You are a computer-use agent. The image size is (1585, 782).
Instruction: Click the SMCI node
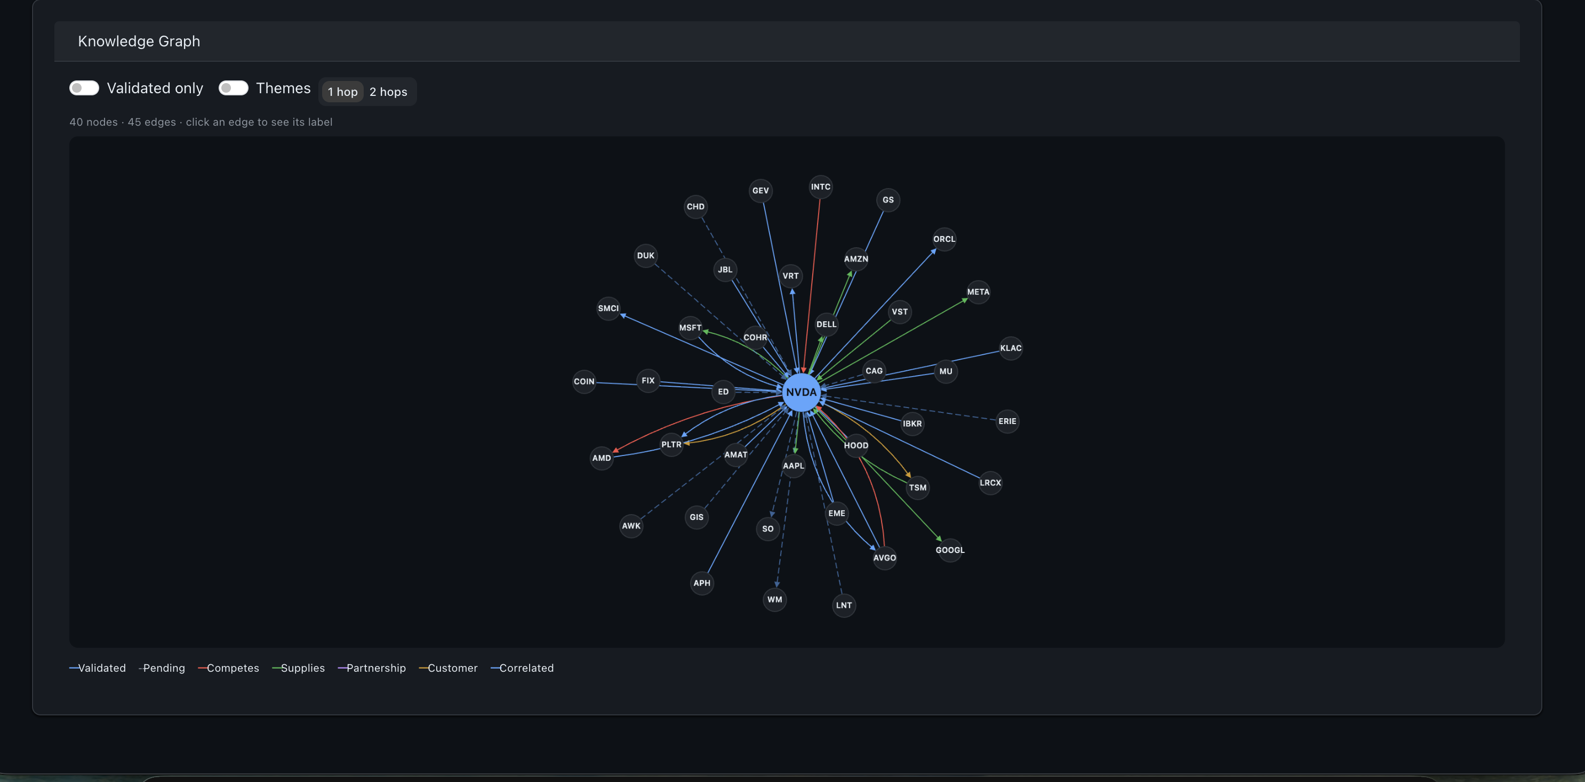608,308
